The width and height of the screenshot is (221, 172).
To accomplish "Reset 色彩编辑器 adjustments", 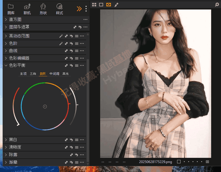I will click(x=71, y=58).
